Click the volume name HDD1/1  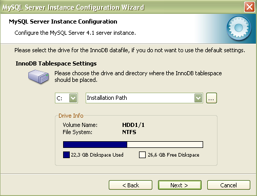[133, 125]
